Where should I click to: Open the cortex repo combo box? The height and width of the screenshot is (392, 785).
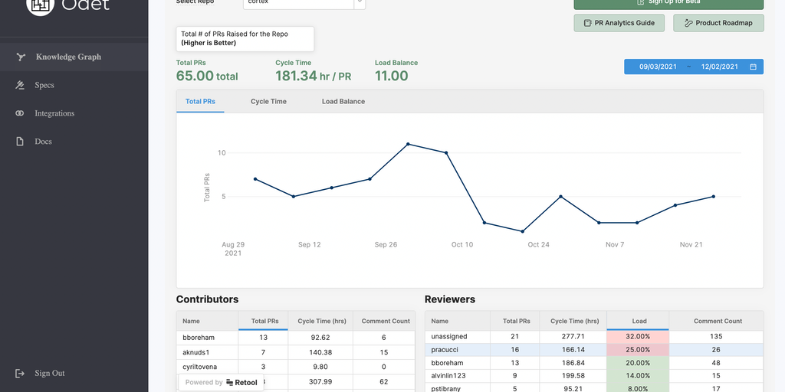click(298, 3)
